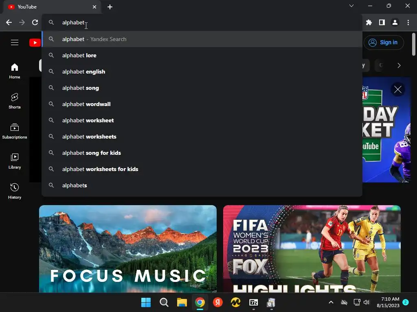Close the YouTube tab

[x=94, y=7]
